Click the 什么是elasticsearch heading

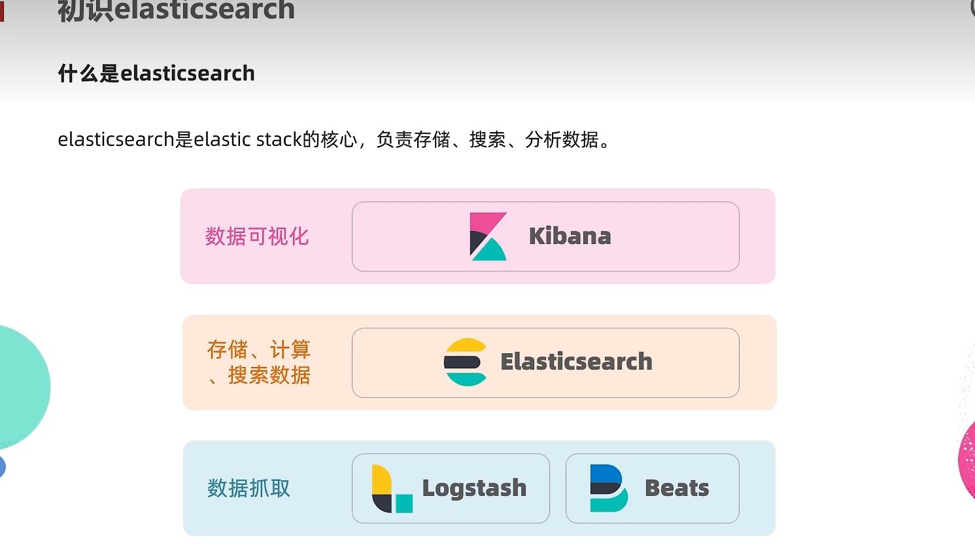pos(156,73)
